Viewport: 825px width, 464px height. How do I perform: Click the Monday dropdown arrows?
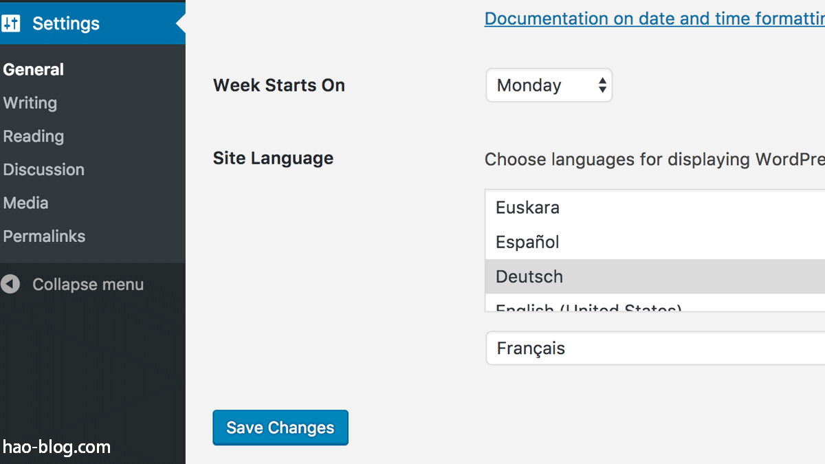[x=602, y=85]
